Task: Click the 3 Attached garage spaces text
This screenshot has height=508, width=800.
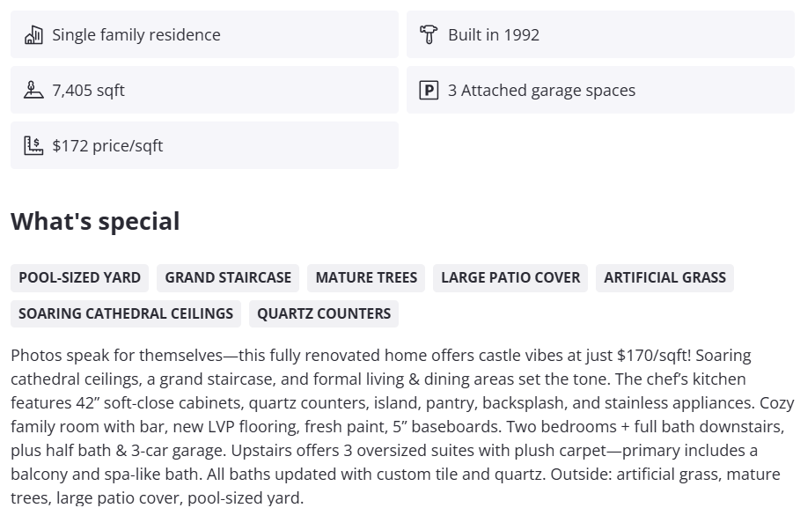Action: coord(541,90)
